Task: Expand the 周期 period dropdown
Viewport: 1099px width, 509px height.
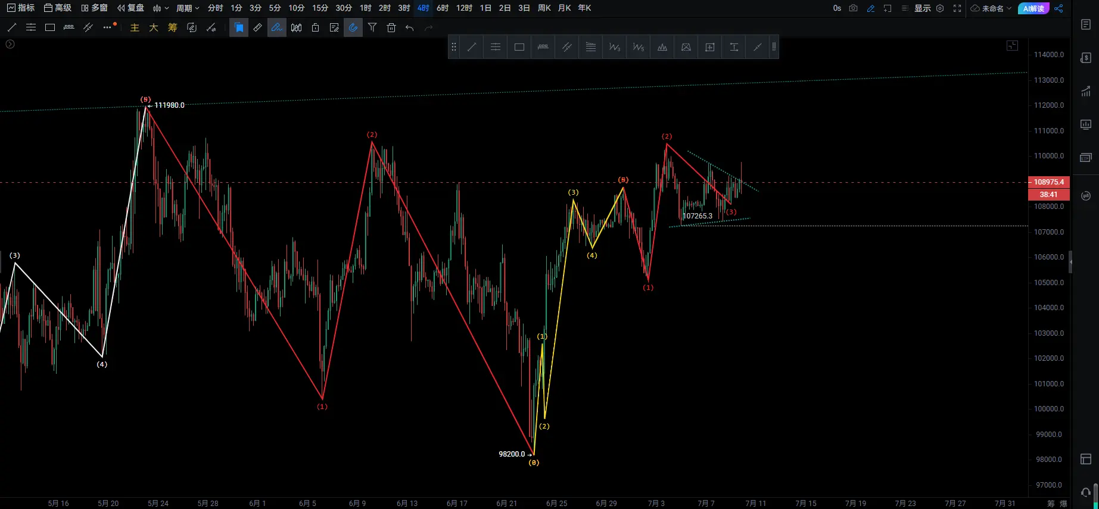Action: click(x=188, y=8)
